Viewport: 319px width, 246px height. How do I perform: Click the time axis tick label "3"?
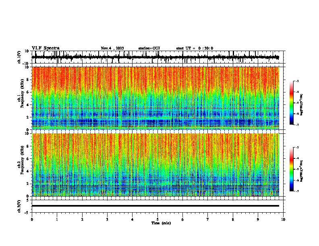pyautogui.click(x=107, y=219)
